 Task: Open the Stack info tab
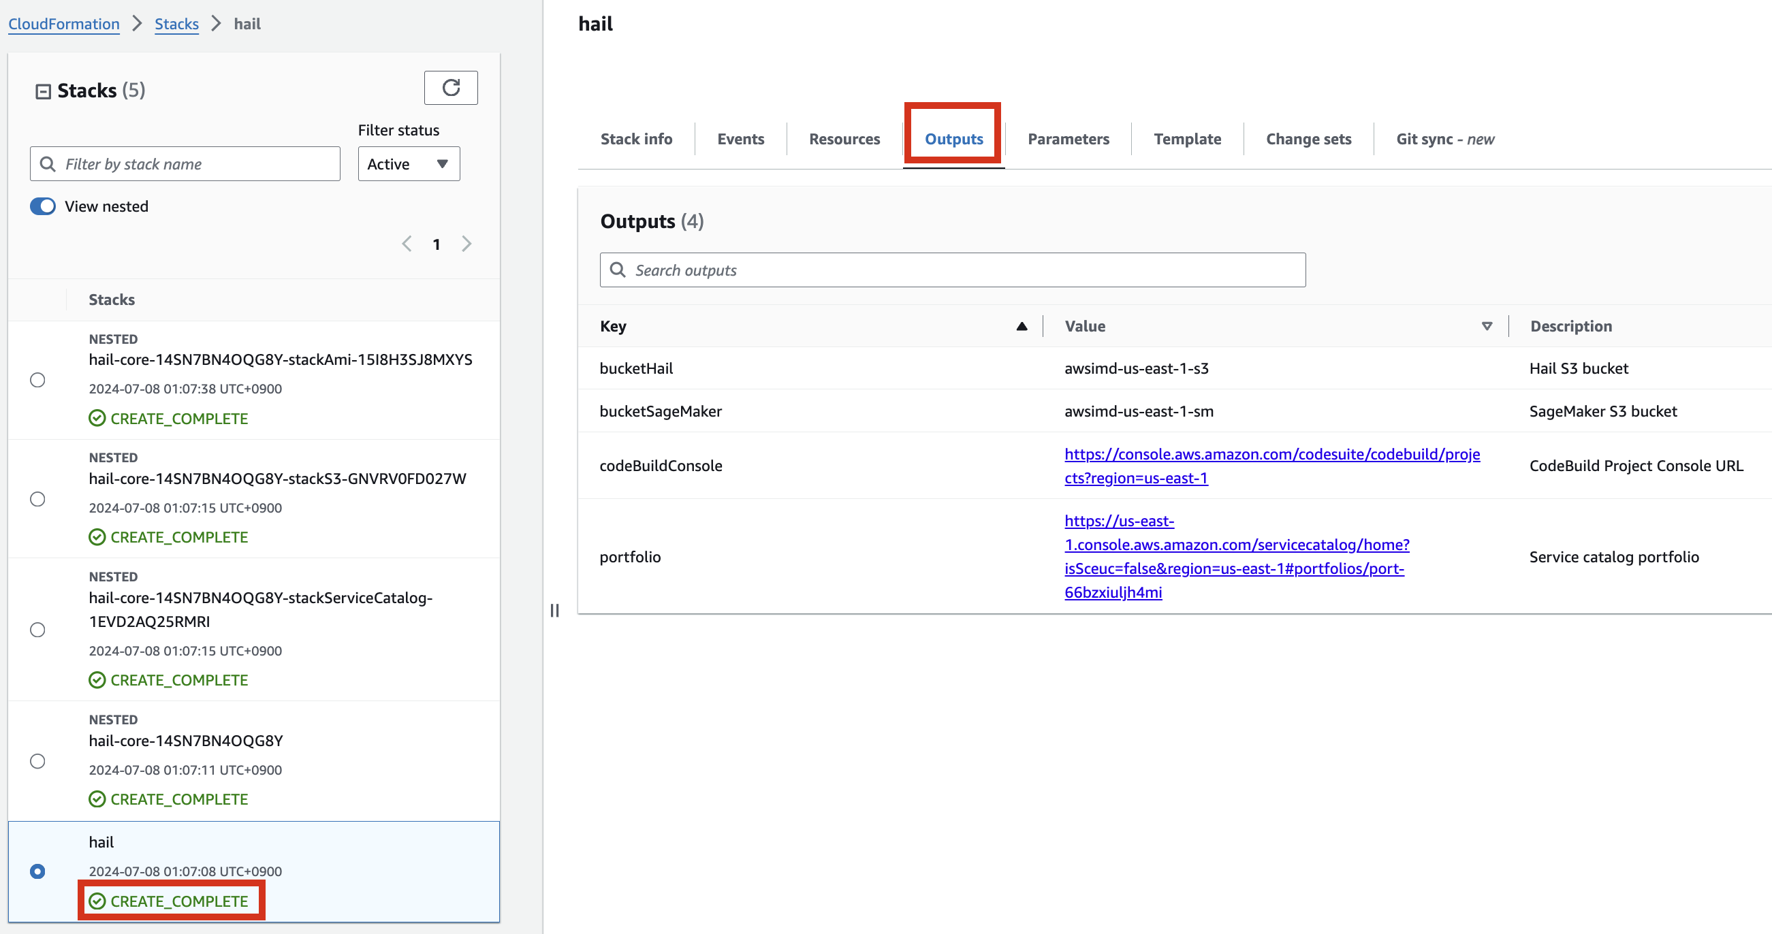(x=636, y=140)
